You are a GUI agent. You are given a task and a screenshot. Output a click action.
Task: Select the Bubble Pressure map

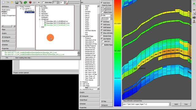click(x=90, y=46)
